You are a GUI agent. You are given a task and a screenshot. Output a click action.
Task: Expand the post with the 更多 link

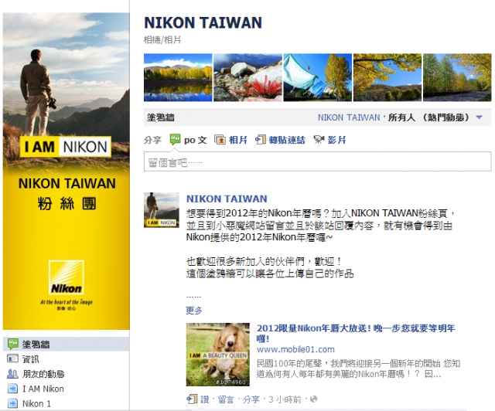click(x=194, y=311)
